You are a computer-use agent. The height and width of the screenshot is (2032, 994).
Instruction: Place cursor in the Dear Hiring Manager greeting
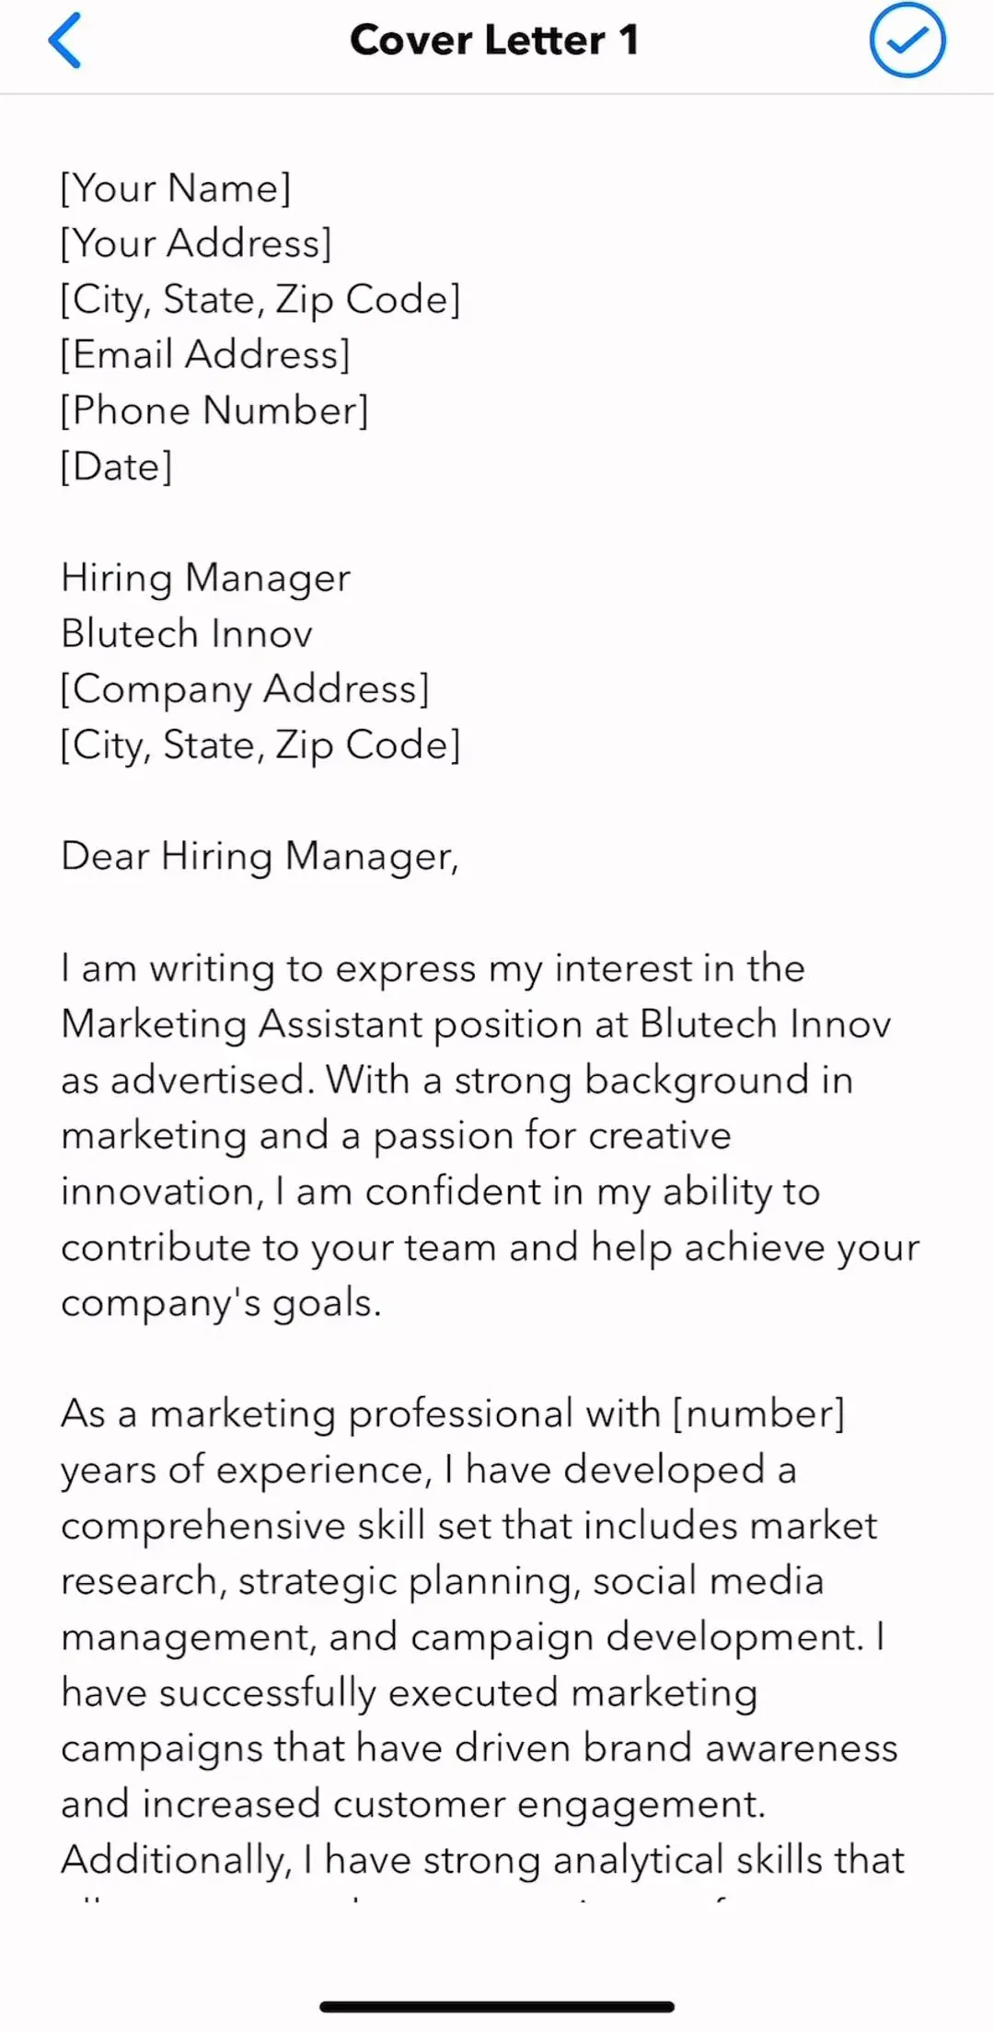click(260, 857)
